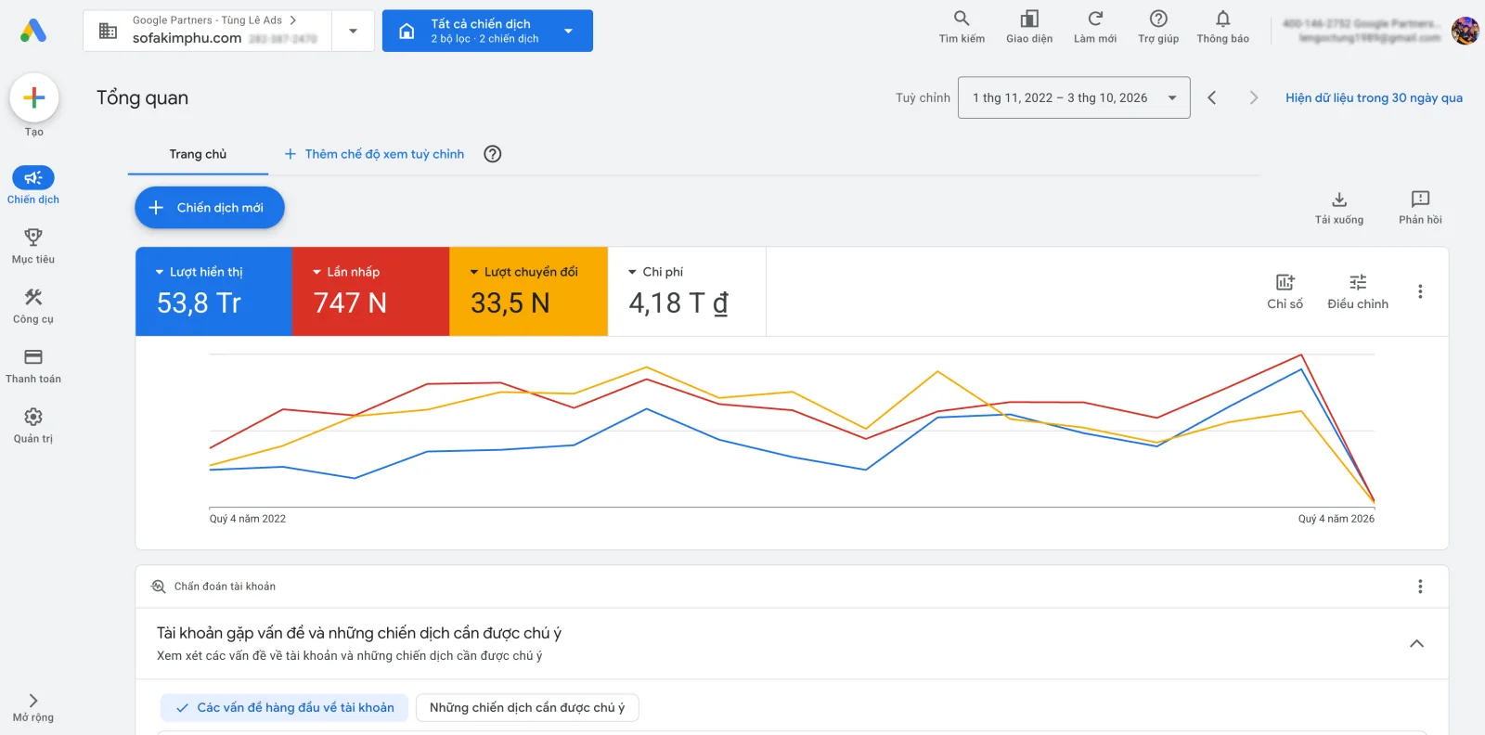The image size is (1485, 735).
Task: Add view via Thêm chế độ xem tuỳ chỉnh
Action: click(x=374, y=154)
